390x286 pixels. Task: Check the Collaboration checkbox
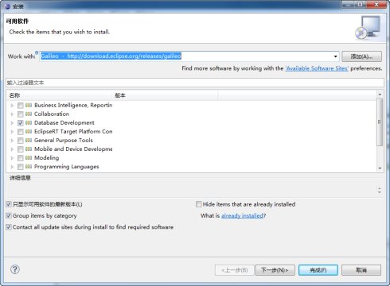[21, 114]
